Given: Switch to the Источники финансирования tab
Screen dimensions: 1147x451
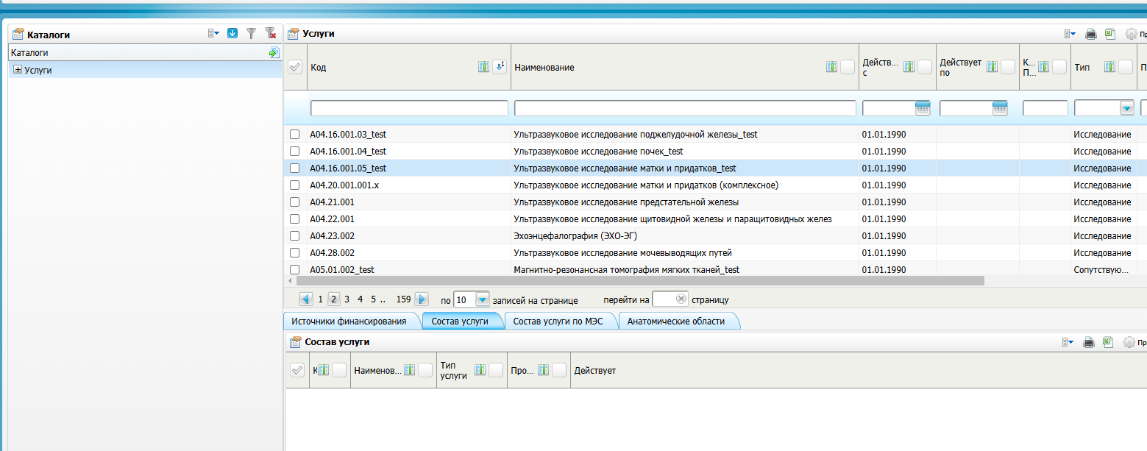Looking at the screenshot, I should tap(349, 322).
